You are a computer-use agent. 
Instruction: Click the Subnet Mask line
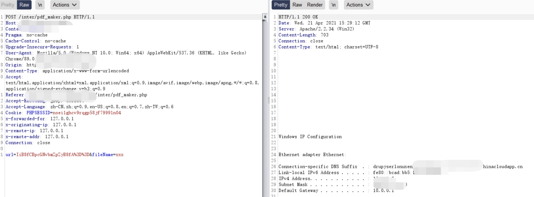342,185
